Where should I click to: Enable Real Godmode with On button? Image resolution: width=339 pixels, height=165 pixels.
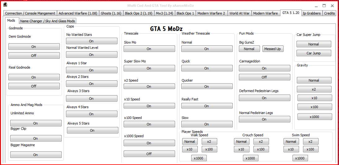[34, 77]
